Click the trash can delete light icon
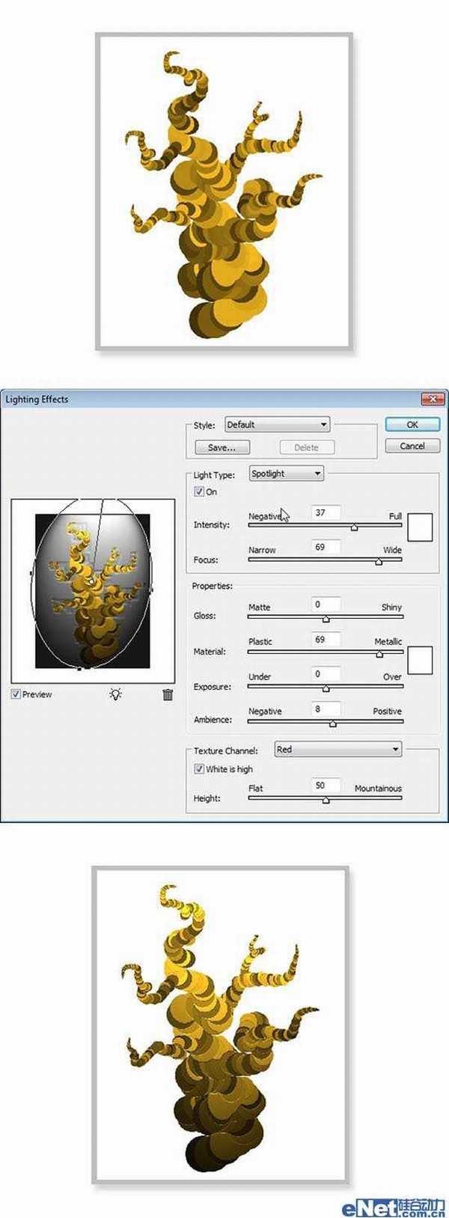449x1218 pixels. pyautogui.click(x=168, y=694)
